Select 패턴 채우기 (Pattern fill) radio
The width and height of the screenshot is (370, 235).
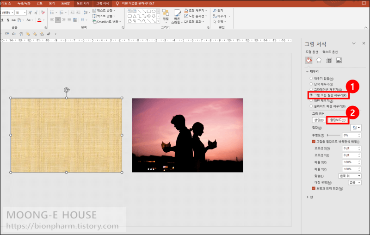click(311, 100)
